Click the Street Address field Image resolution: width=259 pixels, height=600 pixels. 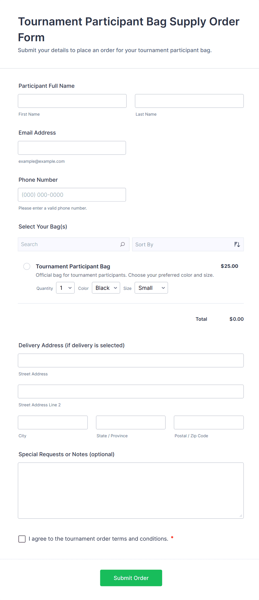[131, 361]
